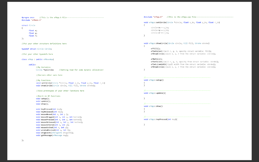Screen dimensions: 259x162
Task: Click the struct Circle definition
Action: [x=28, y=25]
